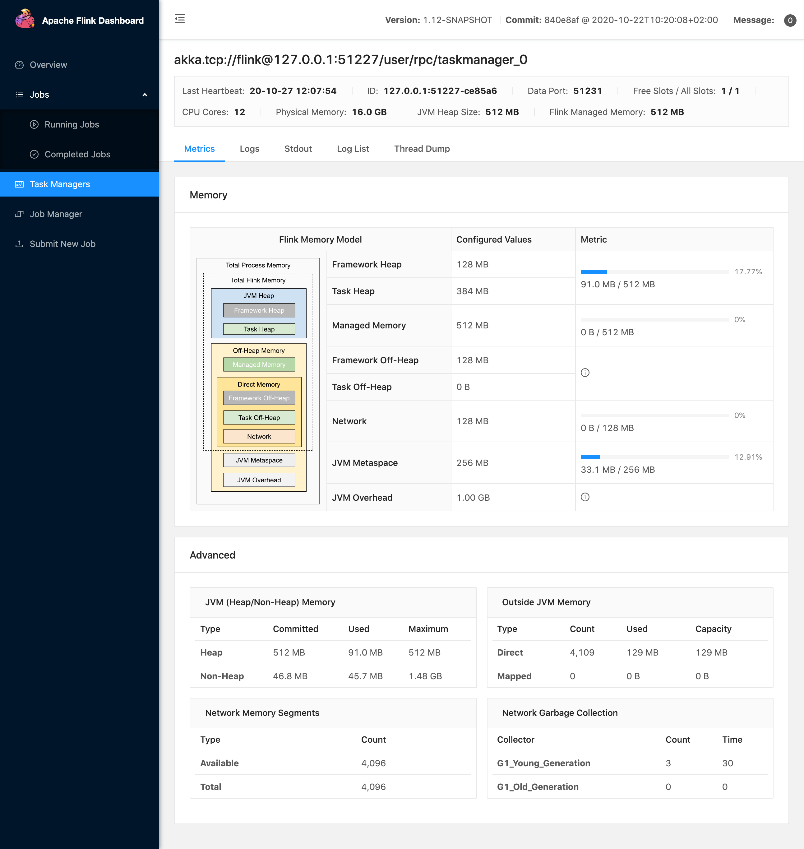Click the JVM Heap 17.77% progress bar

(x=654, y=272)
